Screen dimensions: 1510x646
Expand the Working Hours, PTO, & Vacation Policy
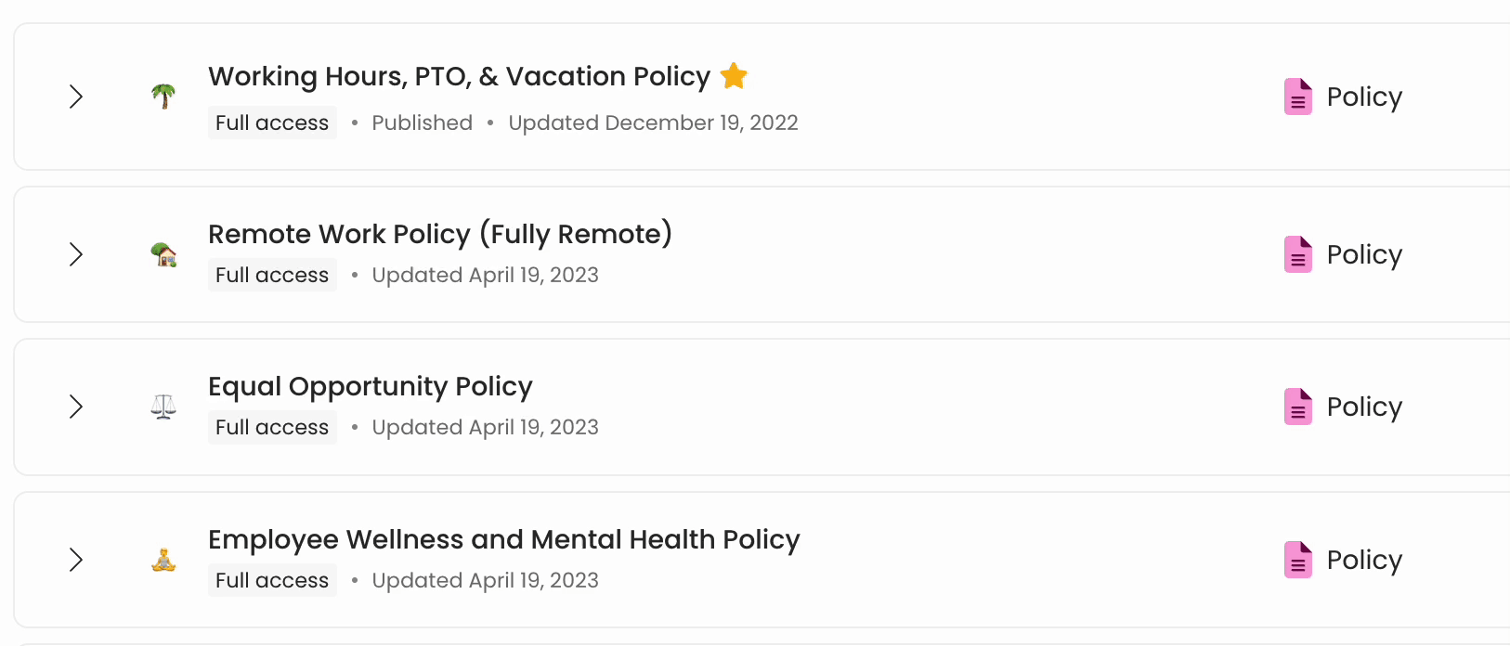[x=76, y=96]
